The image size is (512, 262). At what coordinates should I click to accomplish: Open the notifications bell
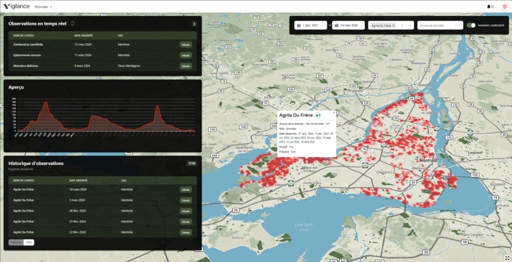pos(489,6)
